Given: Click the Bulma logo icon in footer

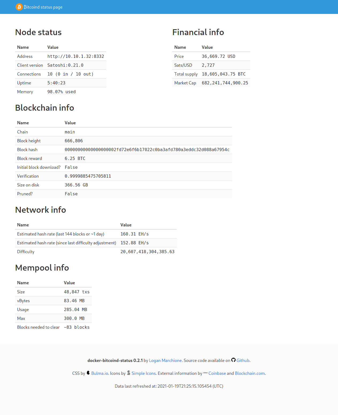Looking at the screenshot, I should (x=88, y=373).
